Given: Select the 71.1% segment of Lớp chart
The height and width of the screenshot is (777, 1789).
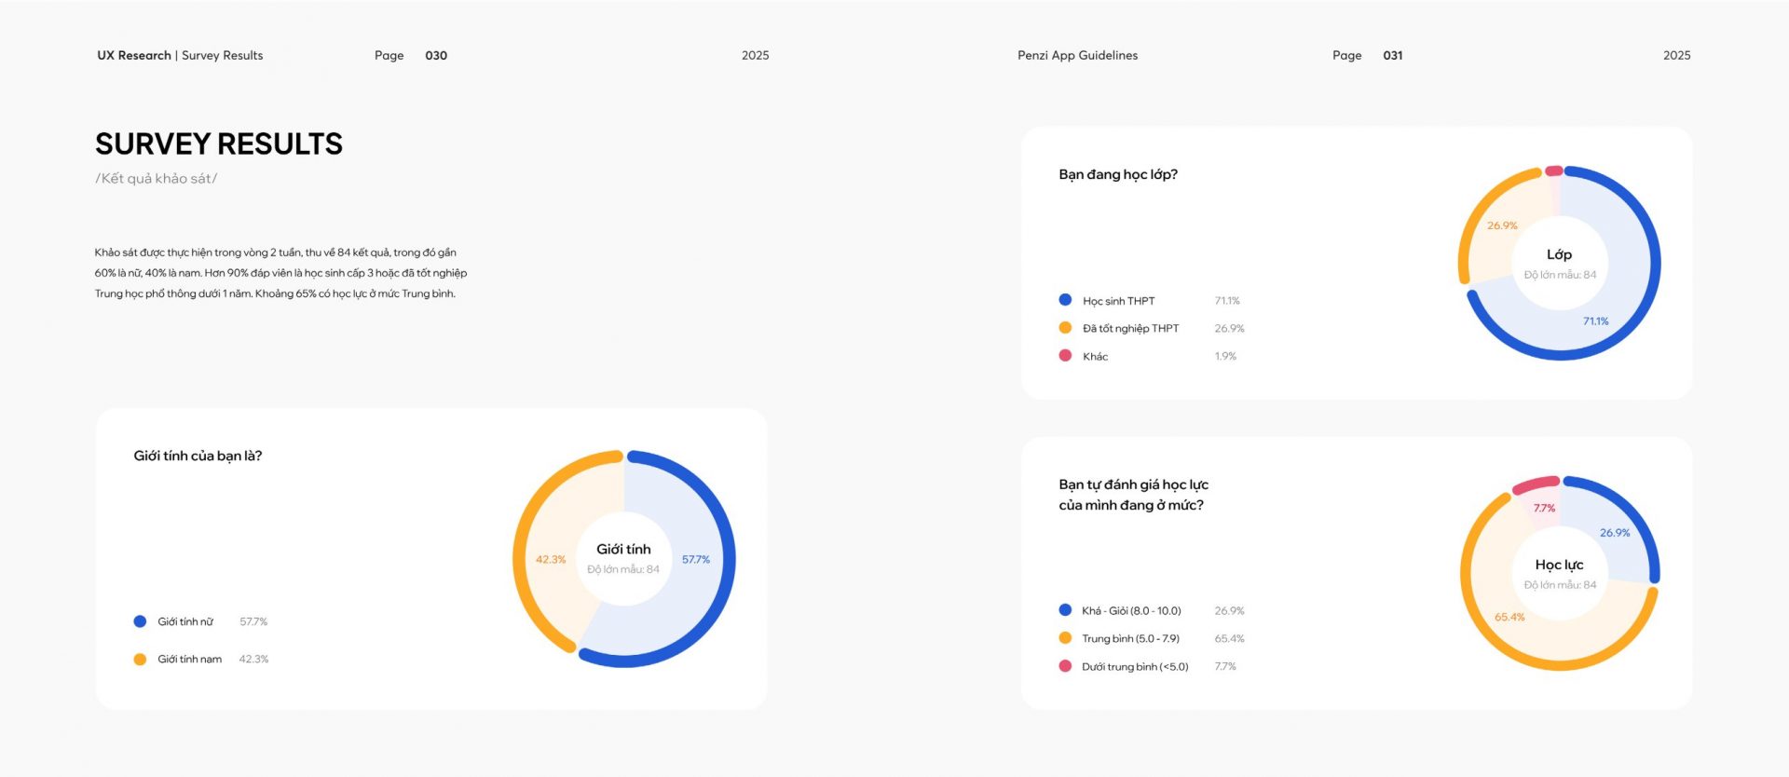Looking at the screenshot, I should 1621,307.
